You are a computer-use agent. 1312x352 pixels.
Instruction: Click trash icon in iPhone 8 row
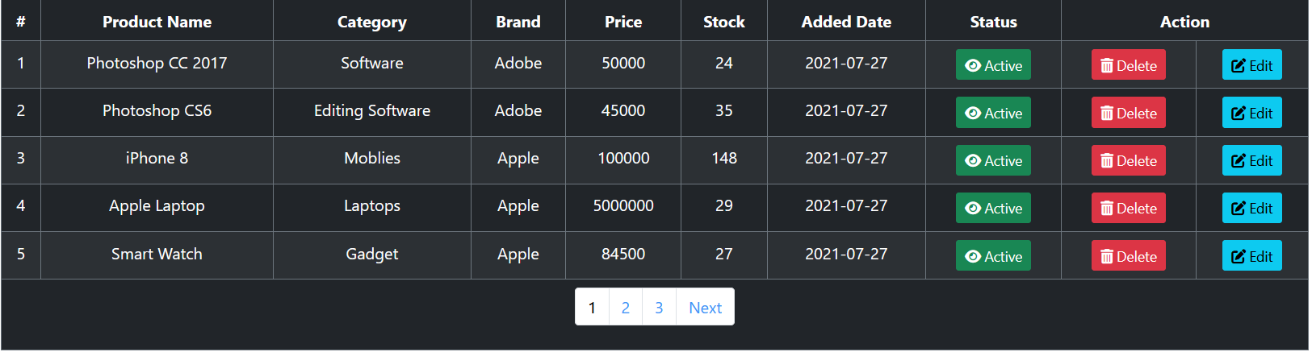coord(1107,161)
